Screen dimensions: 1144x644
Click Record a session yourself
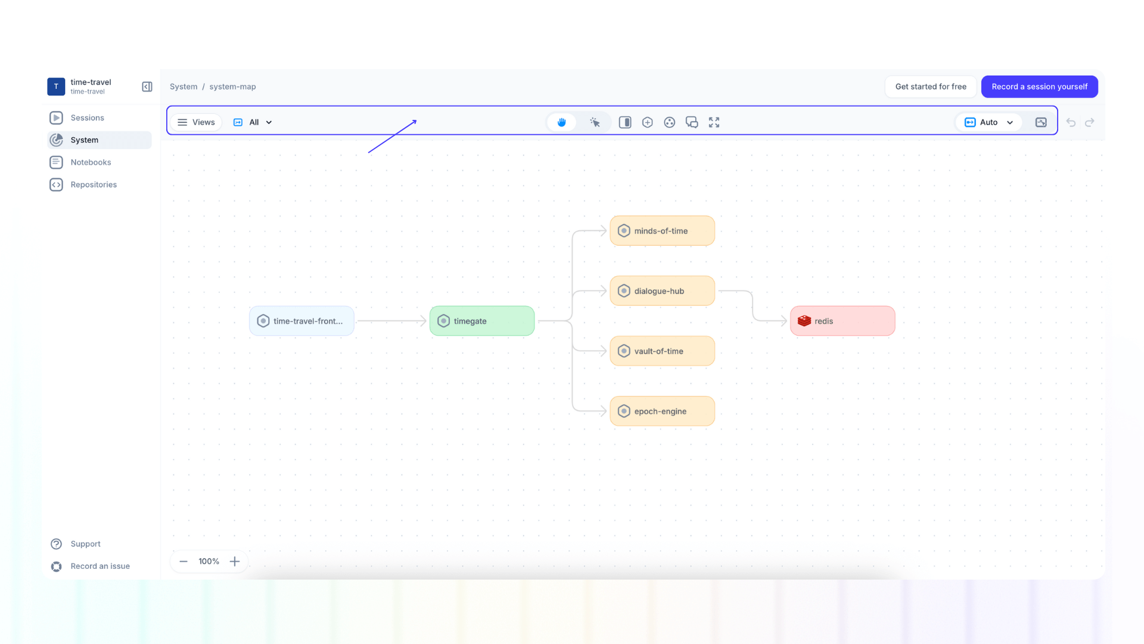1039,86
